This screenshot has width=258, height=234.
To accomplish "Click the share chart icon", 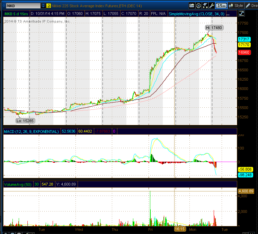I will [192, 6].
